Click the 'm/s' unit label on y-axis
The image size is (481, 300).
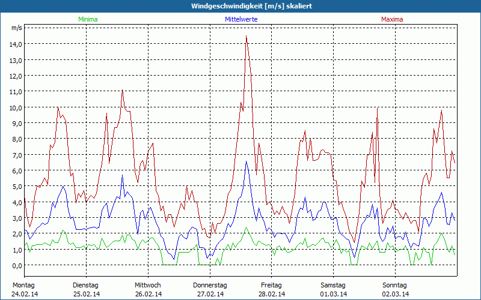click(16, 28)
